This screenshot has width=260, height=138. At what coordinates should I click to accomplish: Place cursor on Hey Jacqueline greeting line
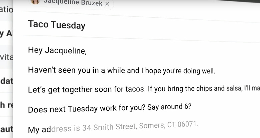[x=57, y=50]
